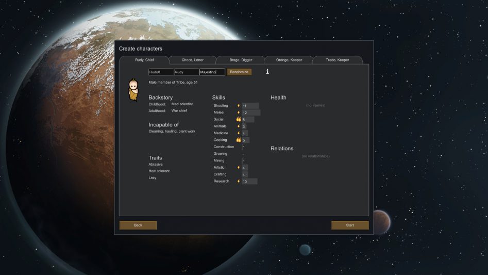This screenshot has height=275, width=488.
Task: Click the Artistic passion flame icon
Action: pyautogui.click(x=239, y=167)
